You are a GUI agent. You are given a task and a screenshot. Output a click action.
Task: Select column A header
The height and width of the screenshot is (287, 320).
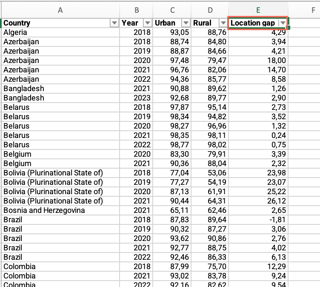coord(60,10)
